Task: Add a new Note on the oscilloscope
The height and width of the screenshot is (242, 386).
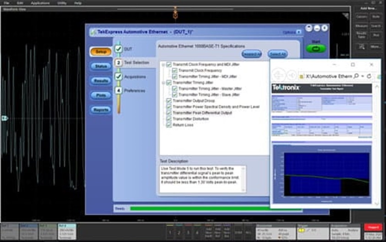Action: [x=376, y=17]
